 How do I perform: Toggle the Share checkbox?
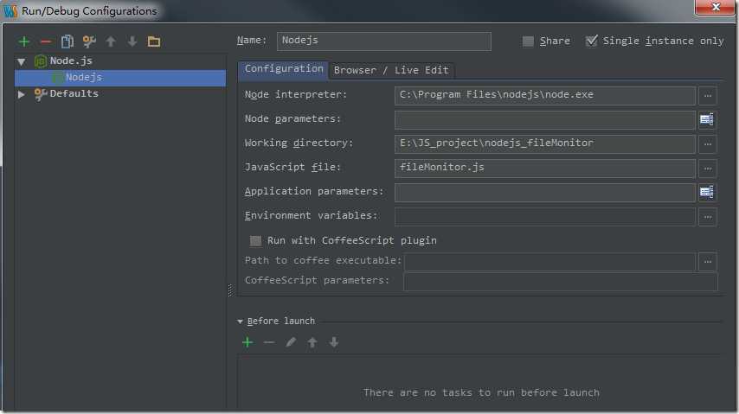pos(528,41)
